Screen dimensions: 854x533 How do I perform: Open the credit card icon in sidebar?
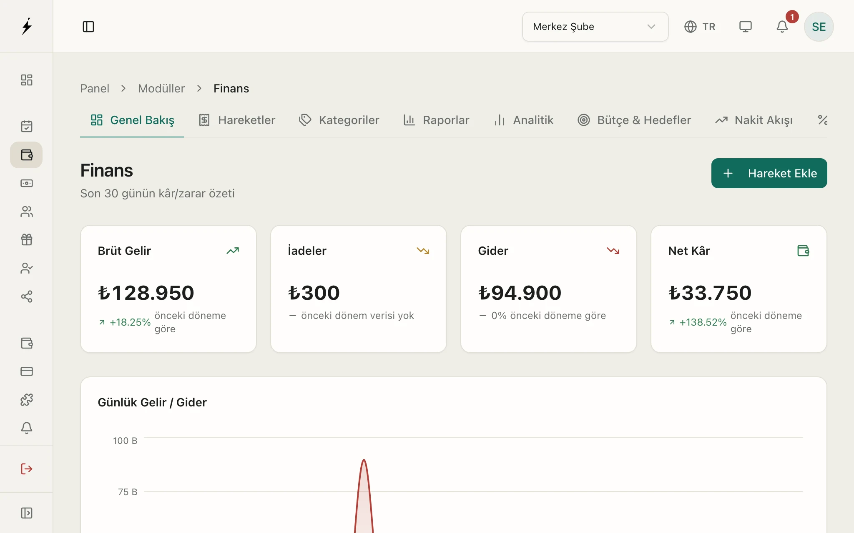pos(27,371)
